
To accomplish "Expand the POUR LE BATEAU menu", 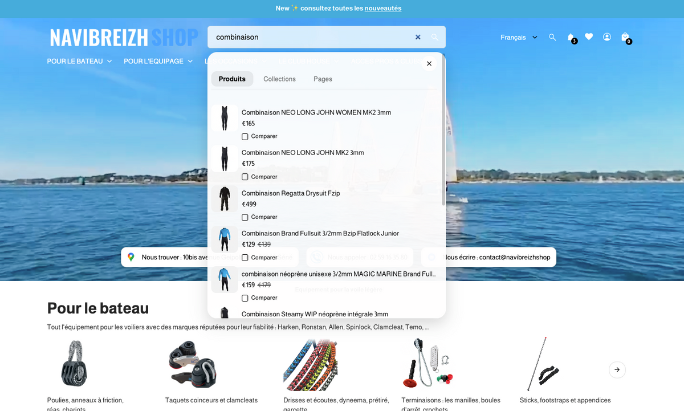I will coord(79,61).
